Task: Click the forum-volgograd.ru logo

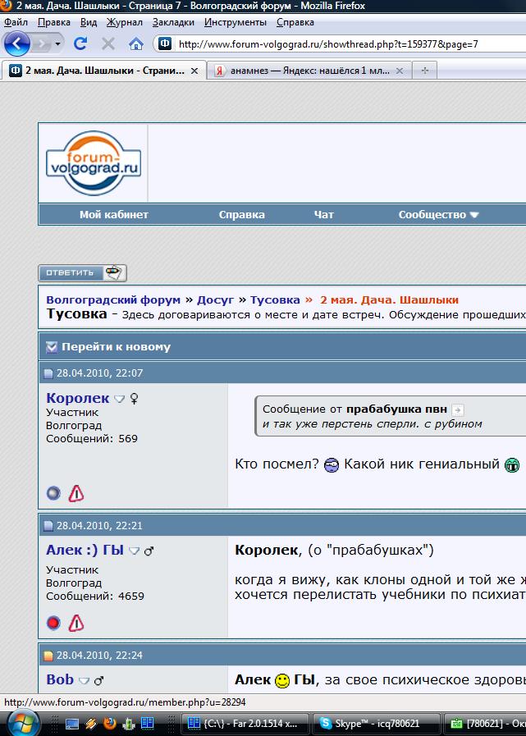Action: [93, 163]
